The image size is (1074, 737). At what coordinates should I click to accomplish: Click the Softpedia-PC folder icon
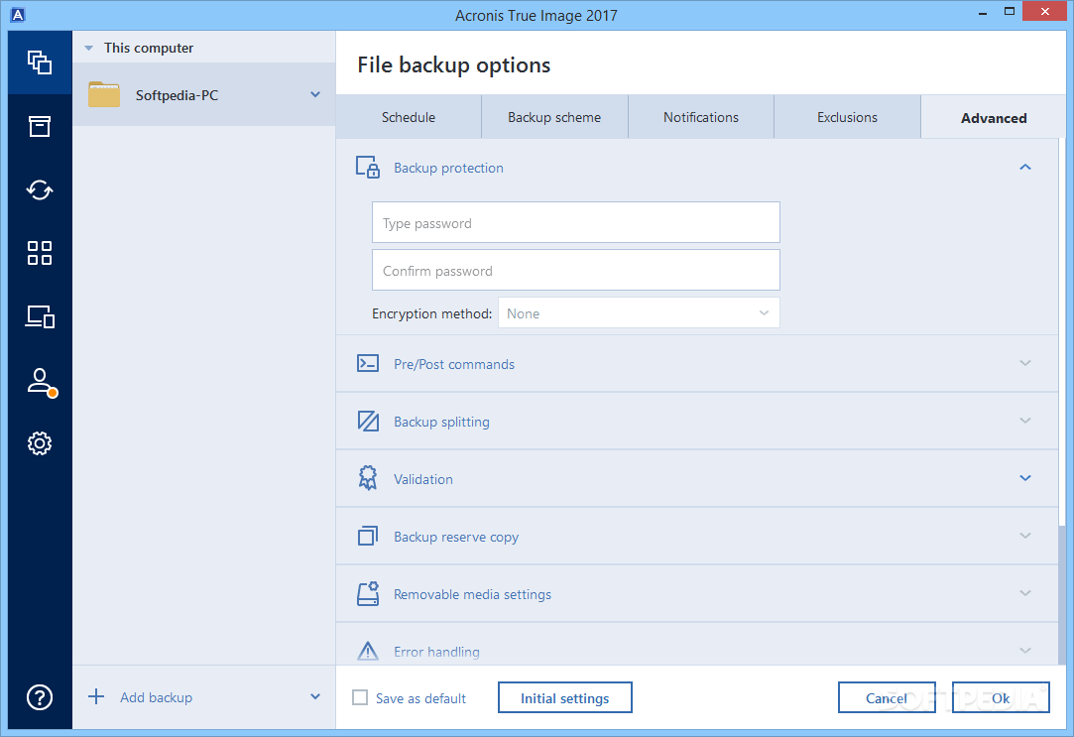[x=104, y=94]
